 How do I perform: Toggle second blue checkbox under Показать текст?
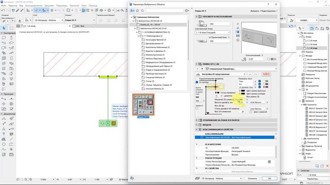point(259,84)
